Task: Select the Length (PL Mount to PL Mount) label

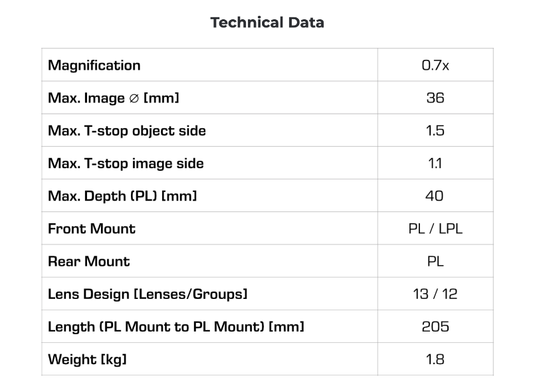Action: coord(176,326)
